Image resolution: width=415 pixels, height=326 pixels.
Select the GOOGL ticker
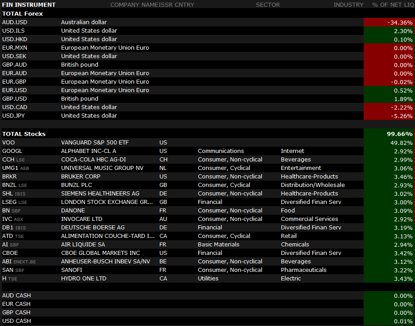(12, 151)
